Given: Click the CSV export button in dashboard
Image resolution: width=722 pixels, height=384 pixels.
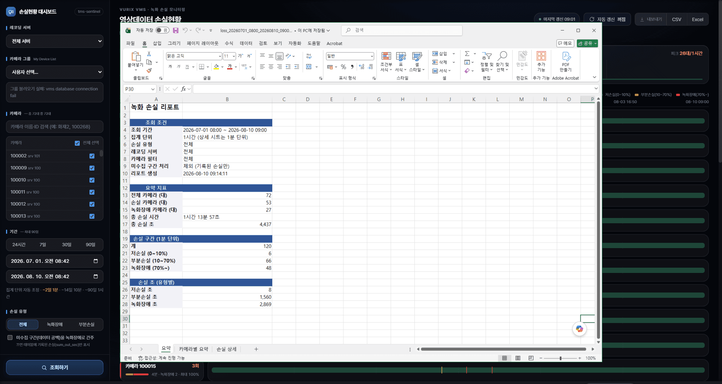Looking at the screenshot, I should pyautogui.click(x=676, y=19).
